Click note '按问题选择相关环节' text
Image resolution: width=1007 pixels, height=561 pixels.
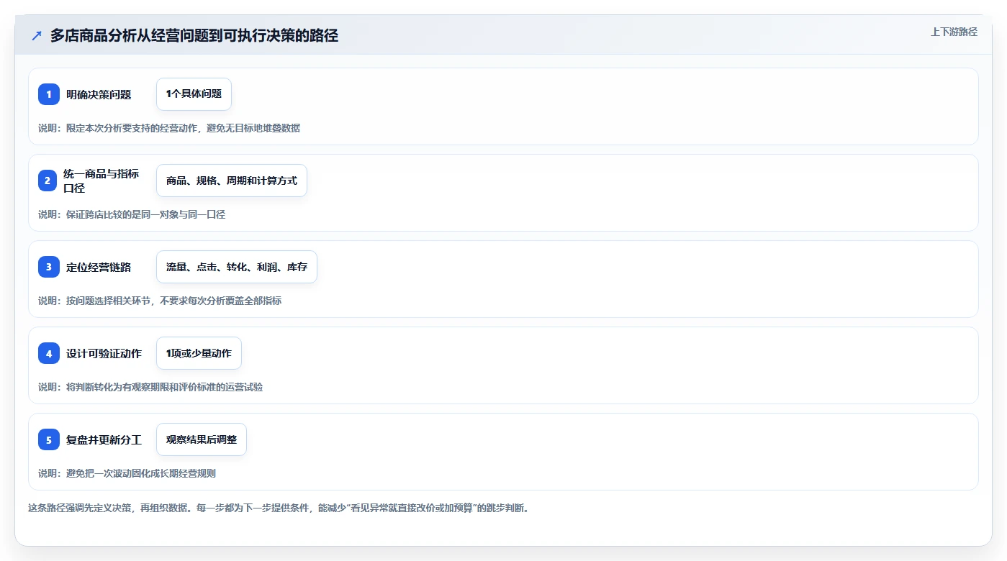point(108,301)
